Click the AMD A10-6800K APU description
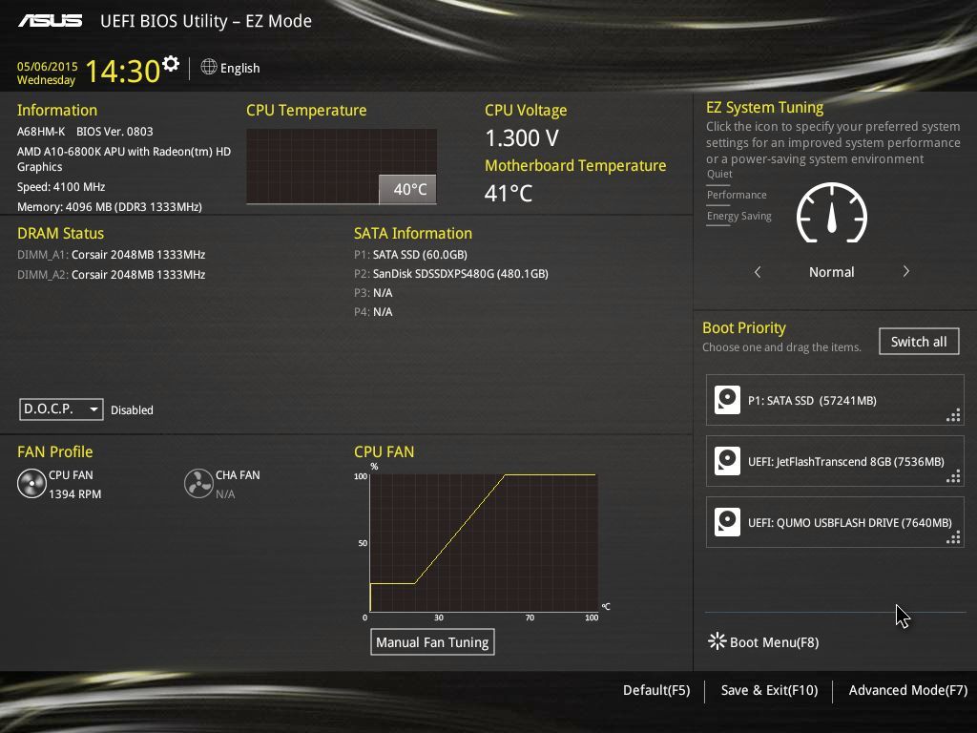Viewport: 977px width, 733px height. 124,159
